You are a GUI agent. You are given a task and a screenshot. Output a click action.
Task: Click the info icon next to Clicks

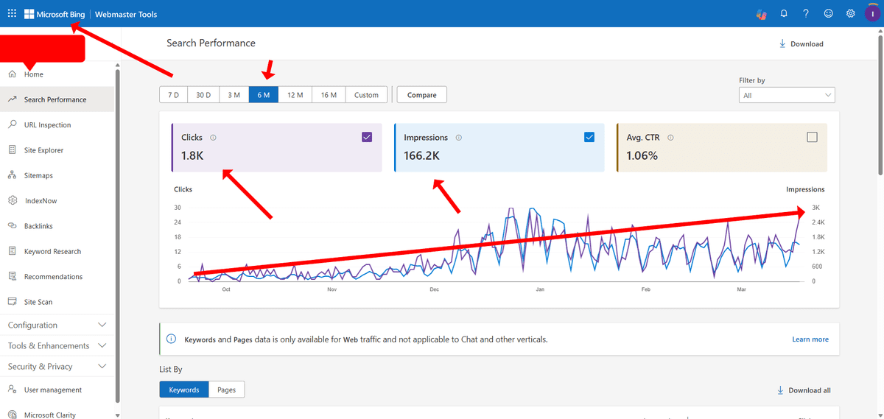point(213,138)
